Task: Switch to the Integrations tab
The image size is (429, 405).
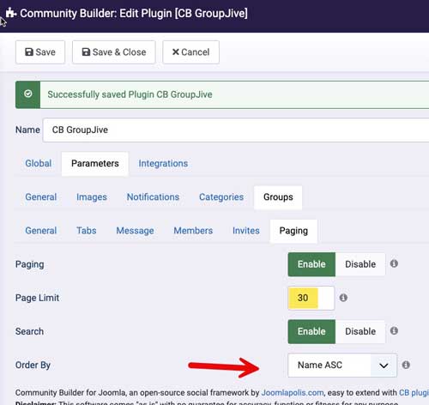Action: [163, 164]
